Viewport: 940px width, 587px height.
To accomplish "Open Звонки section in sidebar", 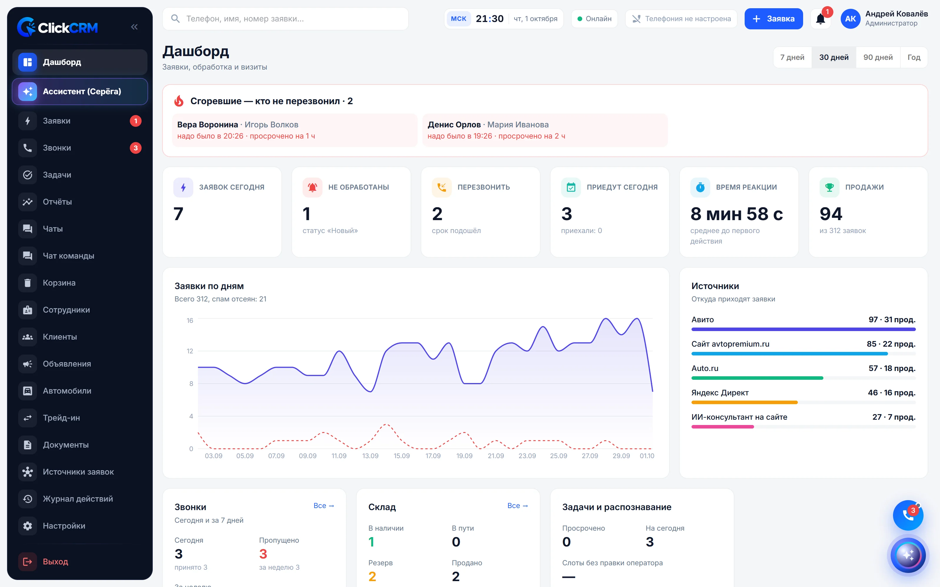I will coord(80,148).
